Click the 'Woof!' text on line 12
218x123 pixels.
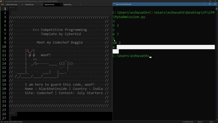46,55
